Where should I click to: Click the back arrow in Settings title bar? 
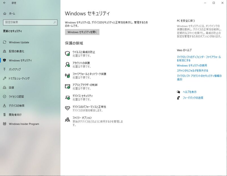[5, 3]
